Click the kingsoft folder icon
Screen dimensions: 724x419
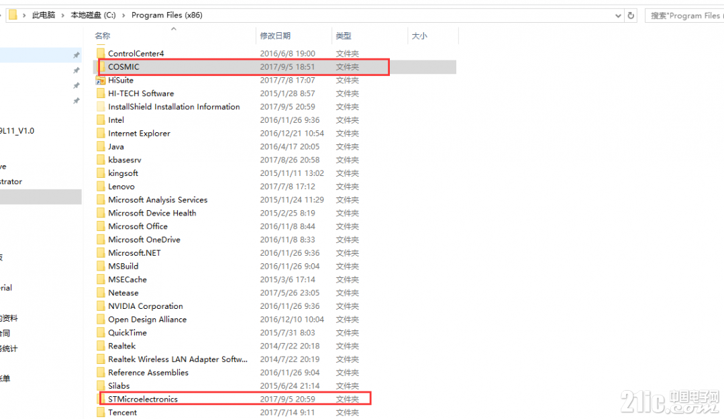pos(101,173)
